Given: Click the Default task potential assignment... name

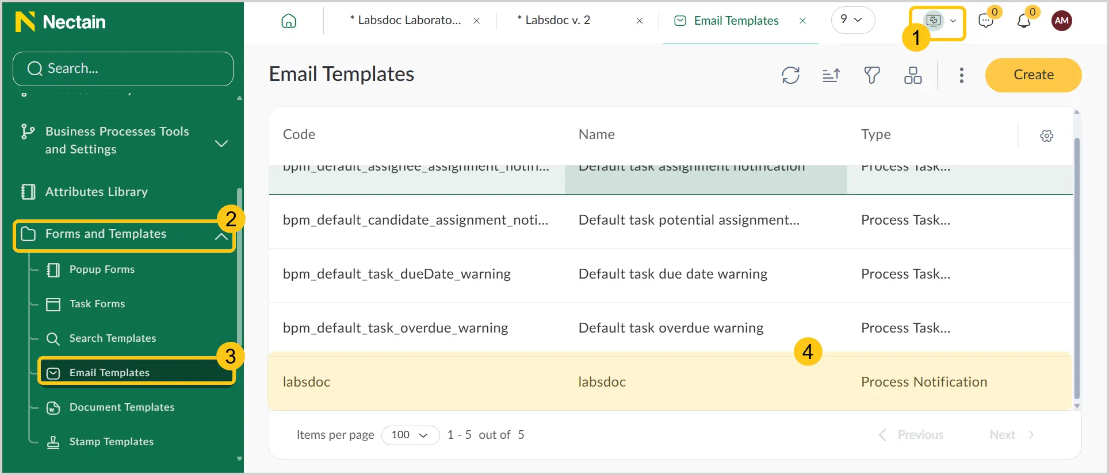Looking at the screenshot, I should click(689, 220).
